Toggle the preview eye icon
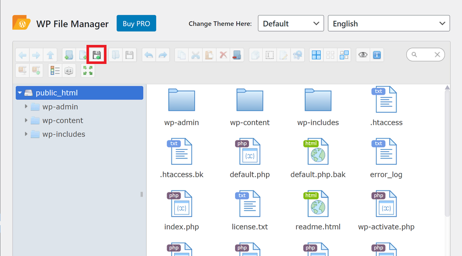Screen dimensions: 462x256 (363, 55)
